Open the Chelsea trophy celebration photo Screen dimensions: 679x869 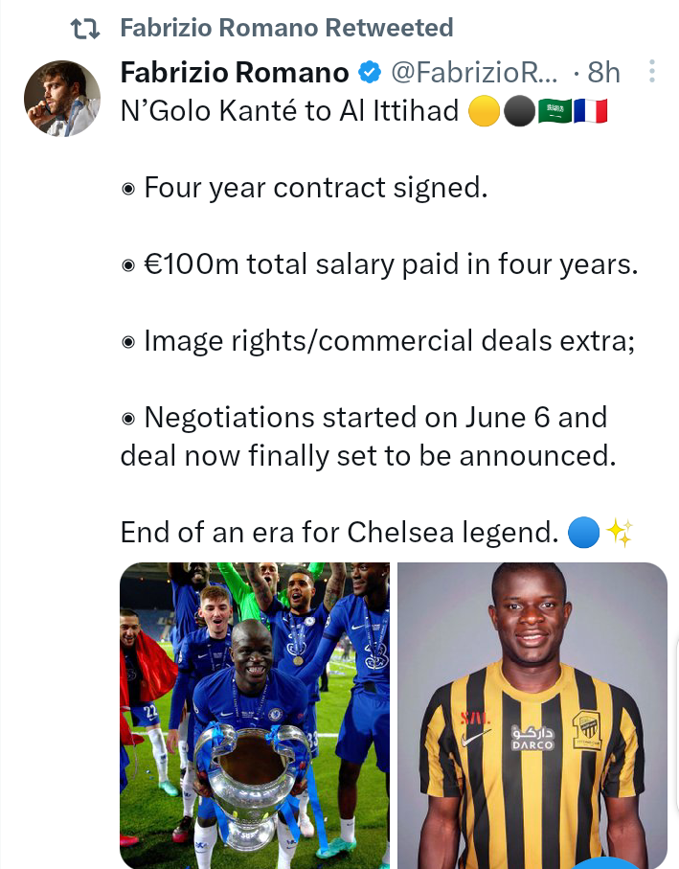[254, 714]
